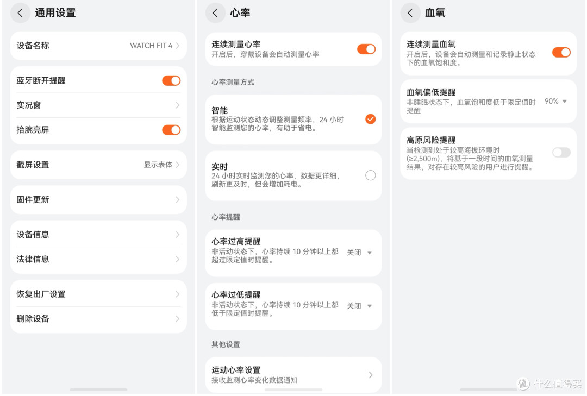
Task: Open the 固件更新 entry
Action: coord(98,199)
